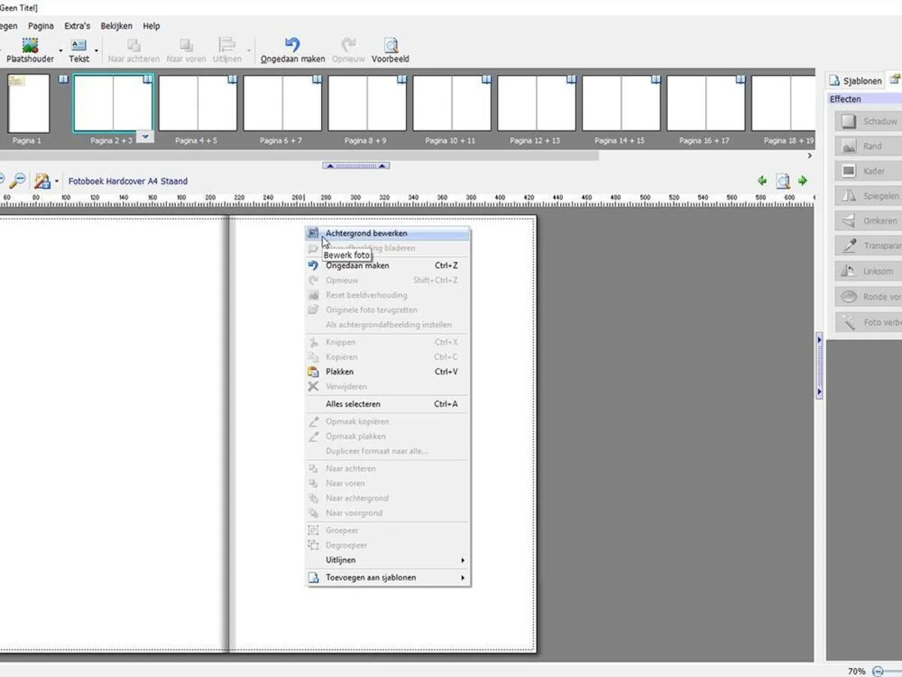This screenshot has height=677, width=902.
Task: Click page preview magnifier between green arrows
Action: [782, 181]
